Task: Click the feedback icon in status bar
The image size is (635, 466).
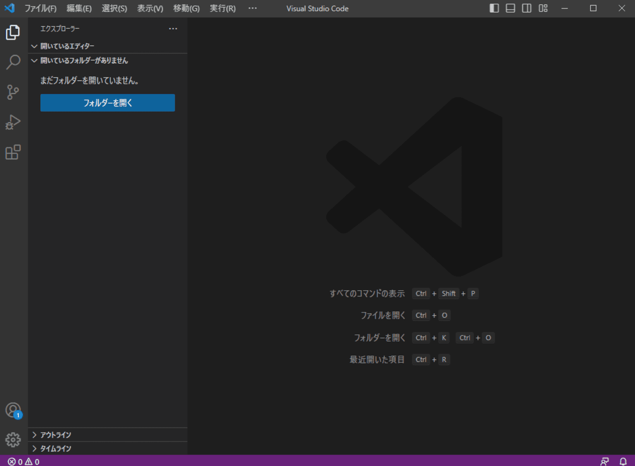Action: (x=605, y=462)
